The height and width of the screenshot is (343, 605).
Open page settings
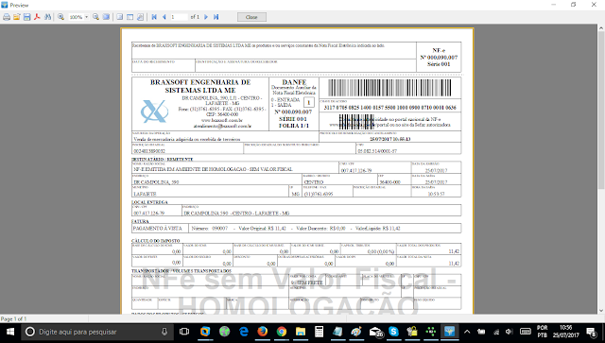coord(141,17)
